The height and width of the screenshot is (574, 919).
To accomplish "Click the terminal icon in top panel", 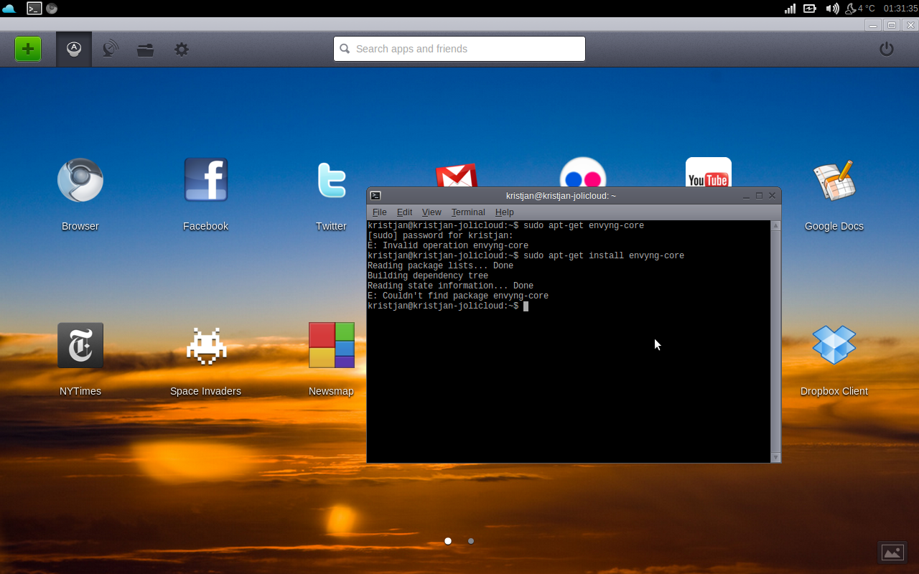I will tap(34, 9).
